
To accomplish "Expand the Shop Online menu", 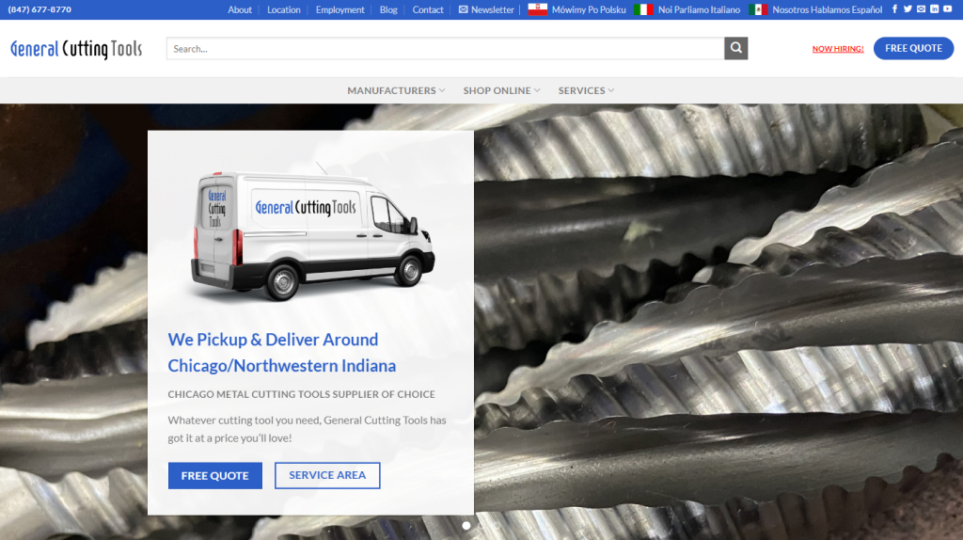I will [502, 90].
